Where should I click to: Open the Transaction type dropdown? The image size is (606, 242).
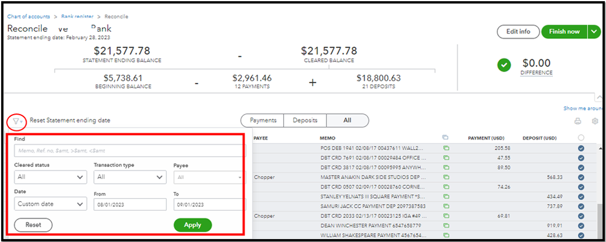pos(130,177)
